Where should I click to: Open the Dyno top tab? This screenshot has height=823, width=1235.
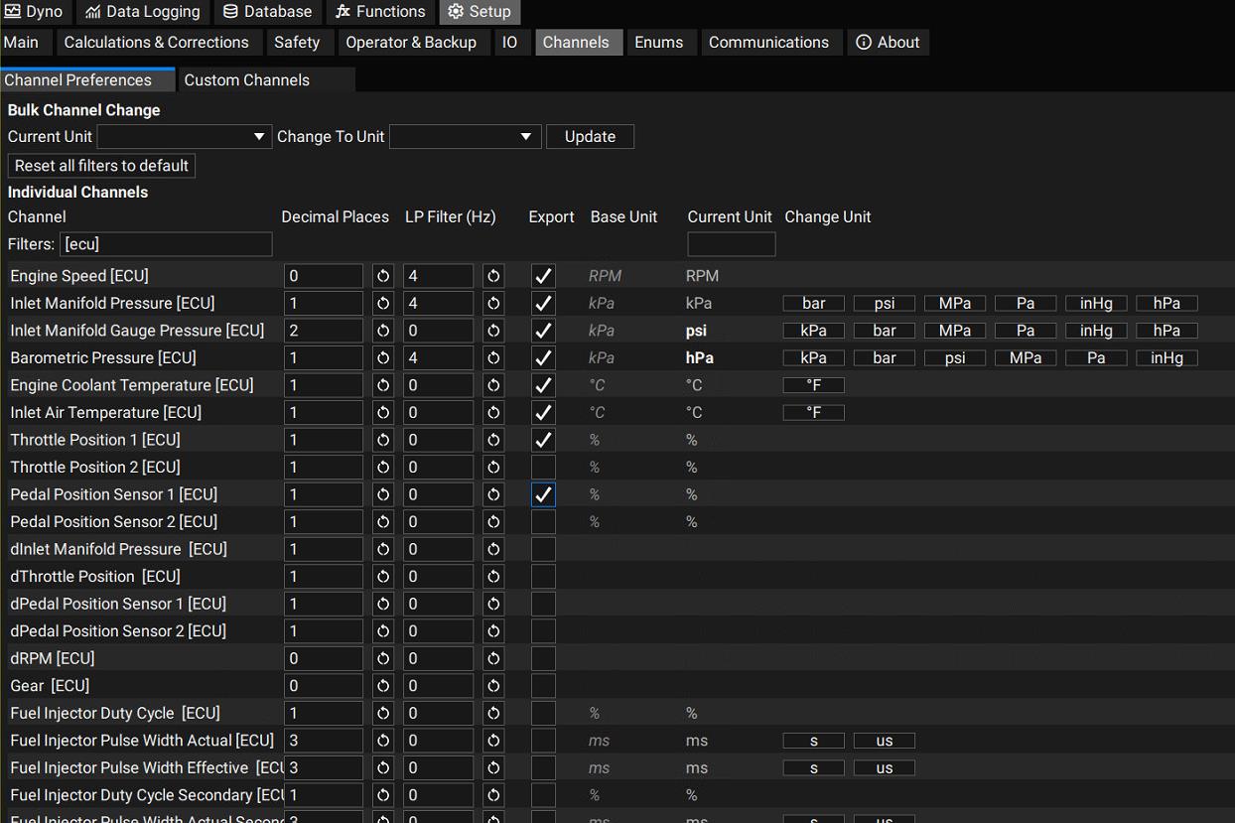pos(35,12)
